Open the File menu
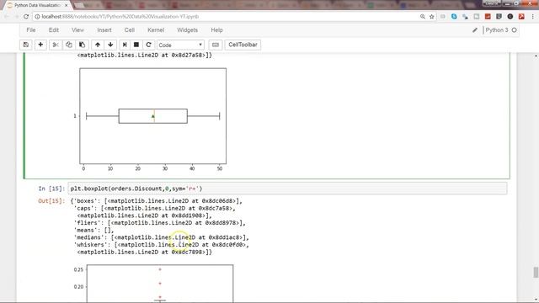This screenshot has height=303, width=539. click(31, 30)
